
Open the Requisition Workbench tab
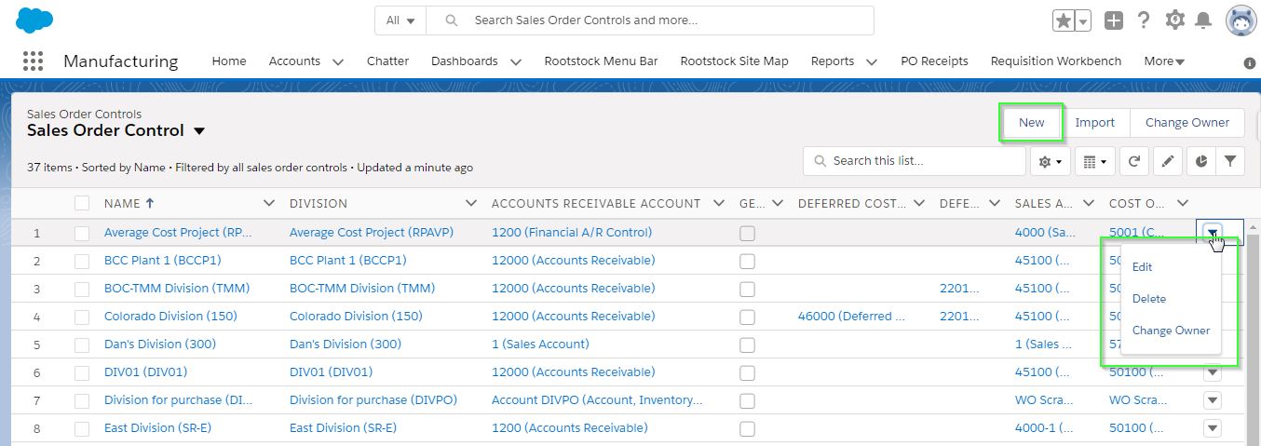(x=1056, y=61)
